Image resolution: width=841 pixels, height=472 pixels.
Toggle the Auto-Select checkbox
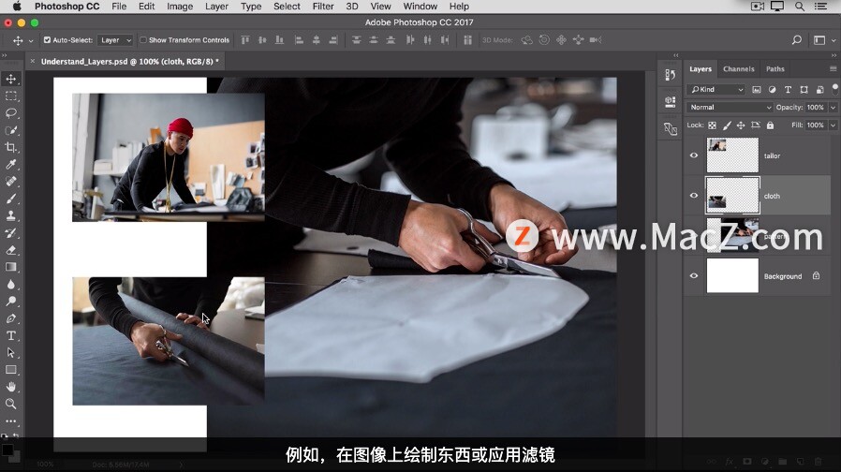point(47,40)
